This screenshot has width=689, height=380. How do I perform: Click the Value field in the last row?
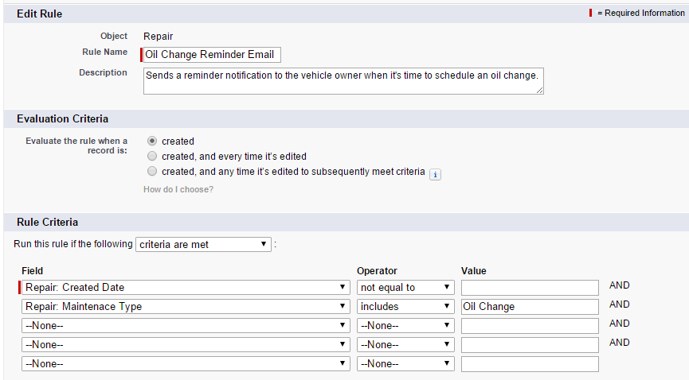click(x=530, y=364)
